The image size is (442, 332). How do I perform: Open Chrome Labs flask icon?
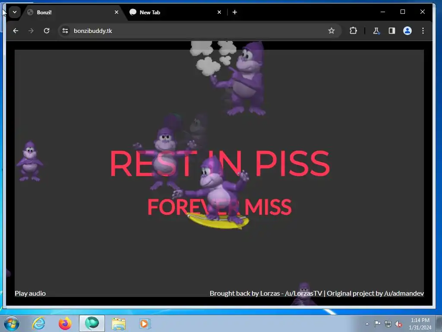tap(376, 31)
